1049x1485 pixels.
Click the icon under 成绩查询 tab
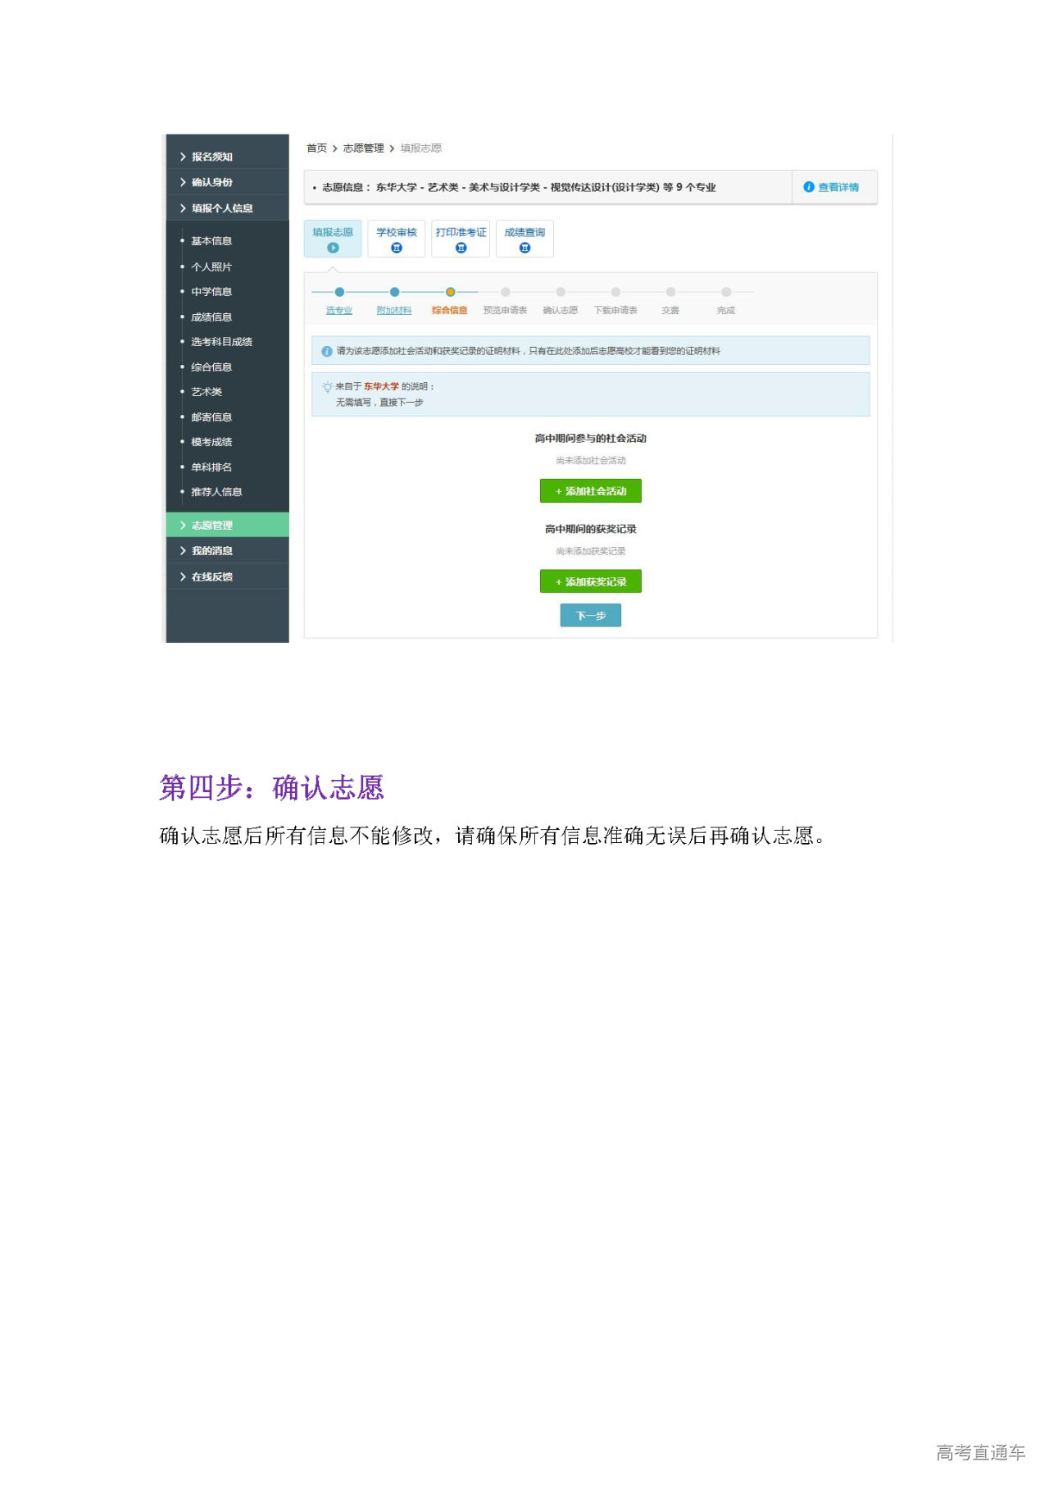[524, 248]
